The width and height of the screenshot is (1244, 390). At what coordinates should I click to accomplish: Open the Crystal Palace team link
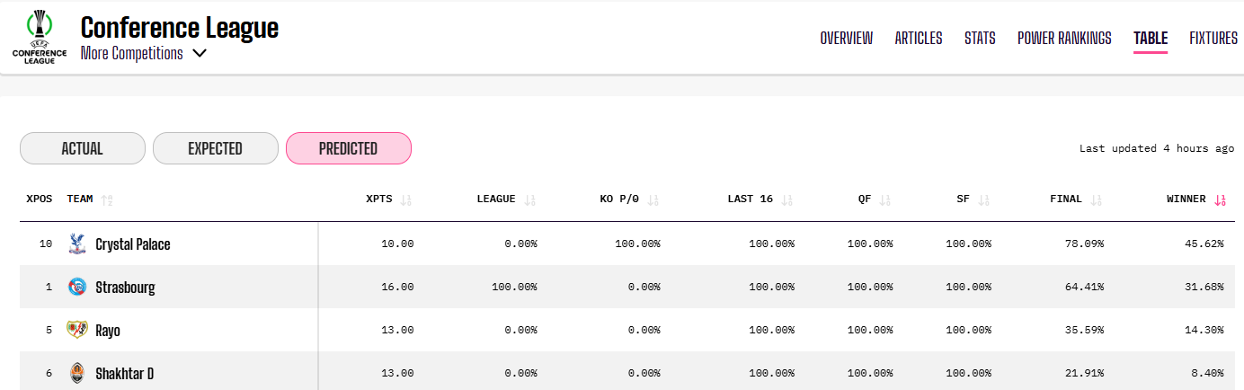point(132,244)
